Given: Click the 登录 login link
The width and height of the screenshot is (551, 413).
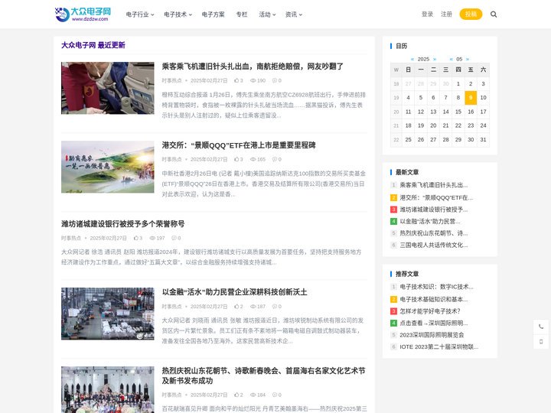Looking at the screenshot, I should 427,14.
